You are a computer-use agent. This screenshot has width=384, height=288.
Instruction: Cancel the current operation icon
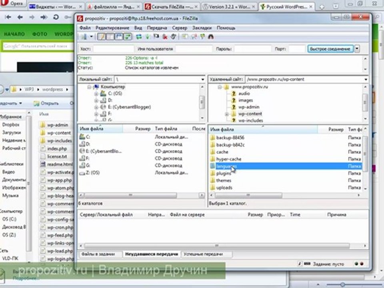(156, 37)
